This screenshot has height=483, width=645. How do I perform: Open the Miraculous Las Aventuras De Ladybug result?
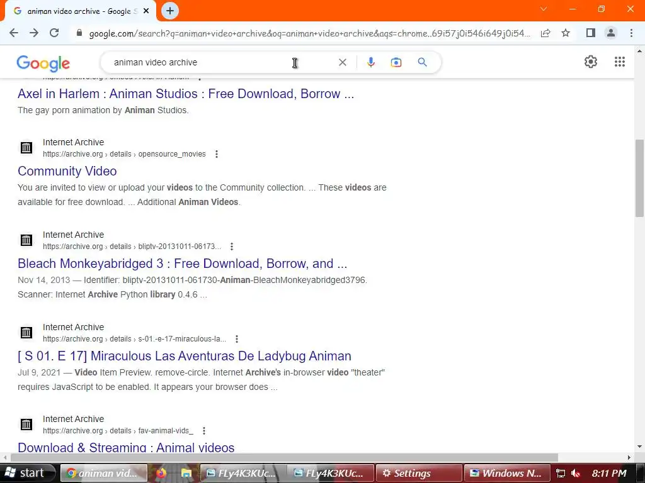(185, 356)
